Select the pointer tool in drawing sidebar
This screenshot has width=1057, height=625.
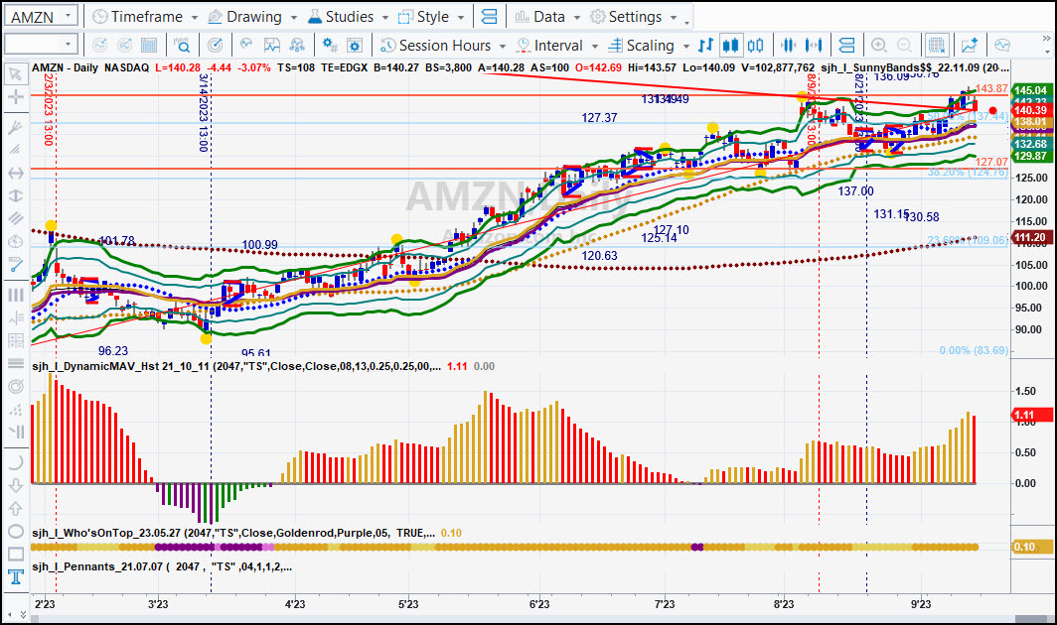tap(15, 73)
